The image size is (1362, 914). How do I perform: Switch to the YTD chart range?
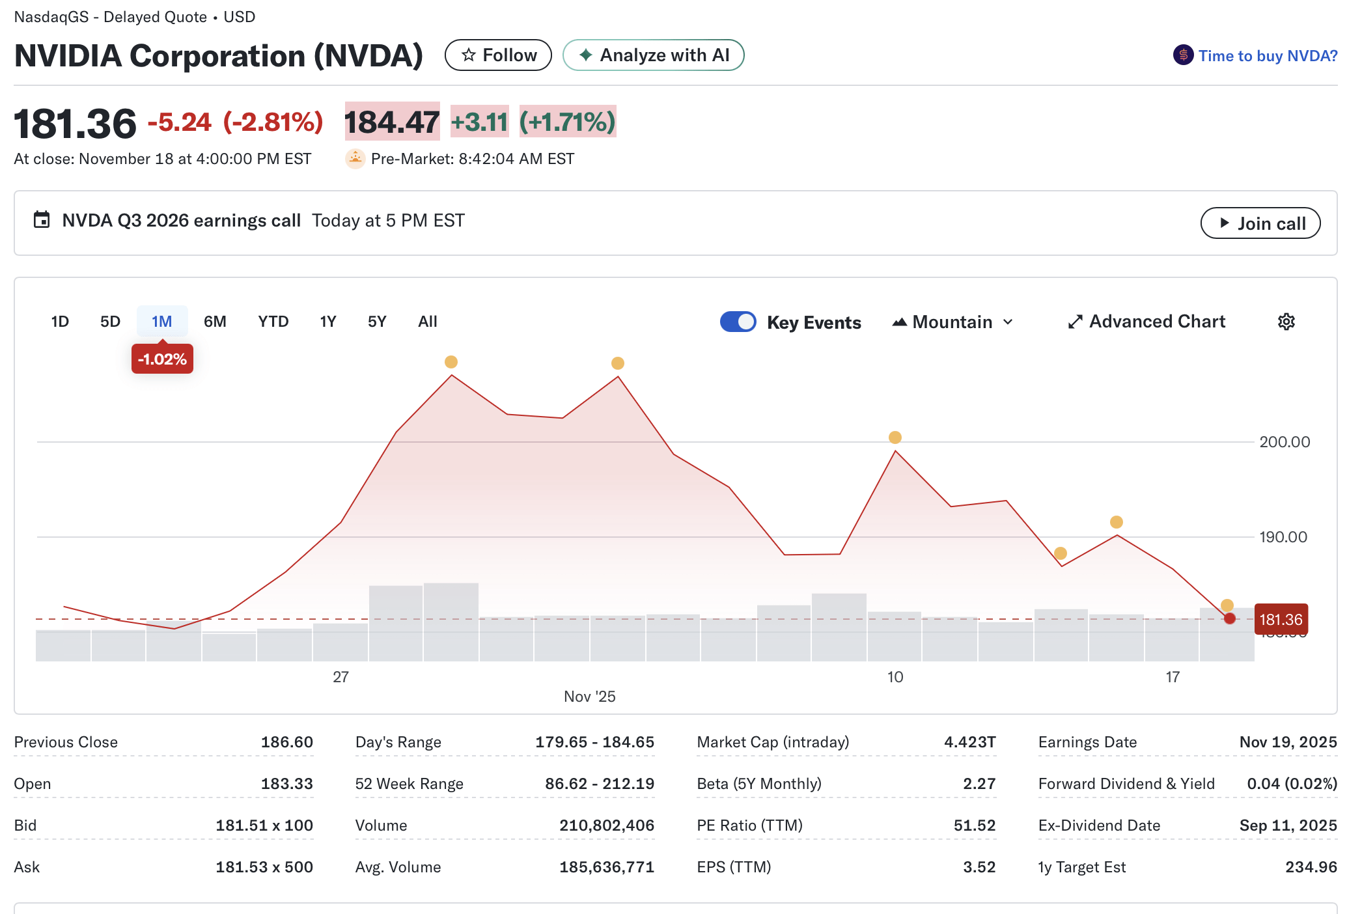[273, 321]
